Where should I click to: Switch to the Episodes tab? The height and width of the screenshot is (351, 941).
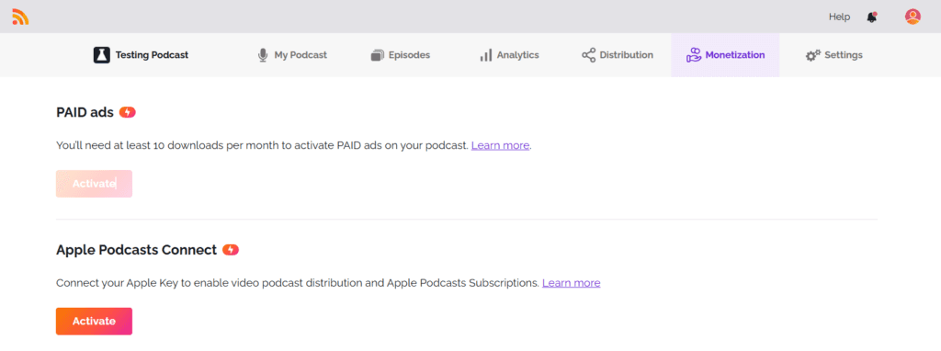click(401, 55)
